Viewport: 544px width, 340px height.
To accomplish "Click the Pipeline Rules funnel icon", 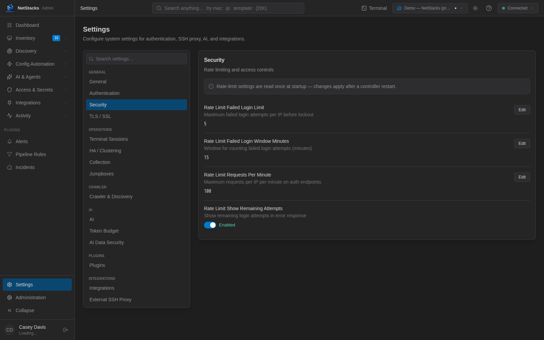I will tap(10, 154).
